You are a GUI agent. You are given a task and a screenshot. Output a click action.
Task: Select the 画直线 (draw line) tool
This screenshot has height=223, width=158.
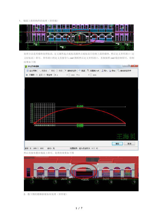coord(43,71)
